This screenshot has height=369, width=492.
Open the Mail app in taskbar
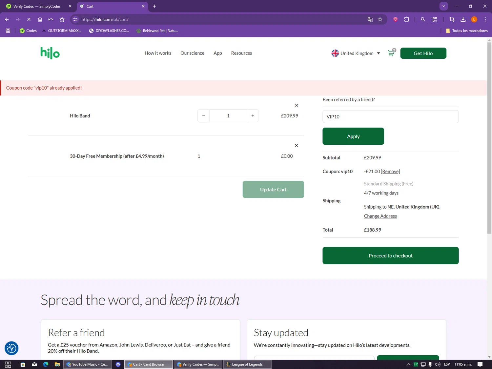(x=34, y=364)
